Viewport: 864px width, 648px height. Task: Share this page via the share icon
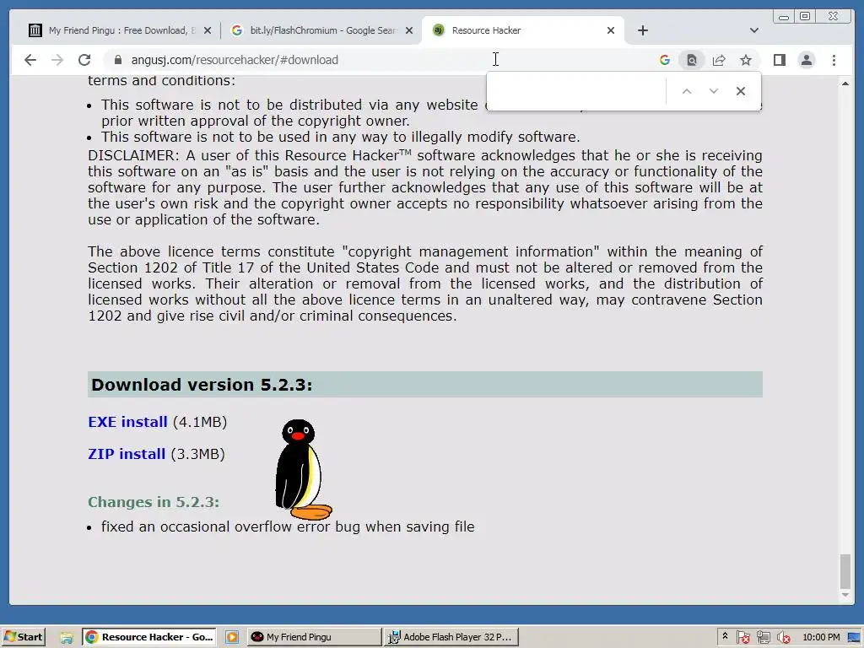pos(719,60)
